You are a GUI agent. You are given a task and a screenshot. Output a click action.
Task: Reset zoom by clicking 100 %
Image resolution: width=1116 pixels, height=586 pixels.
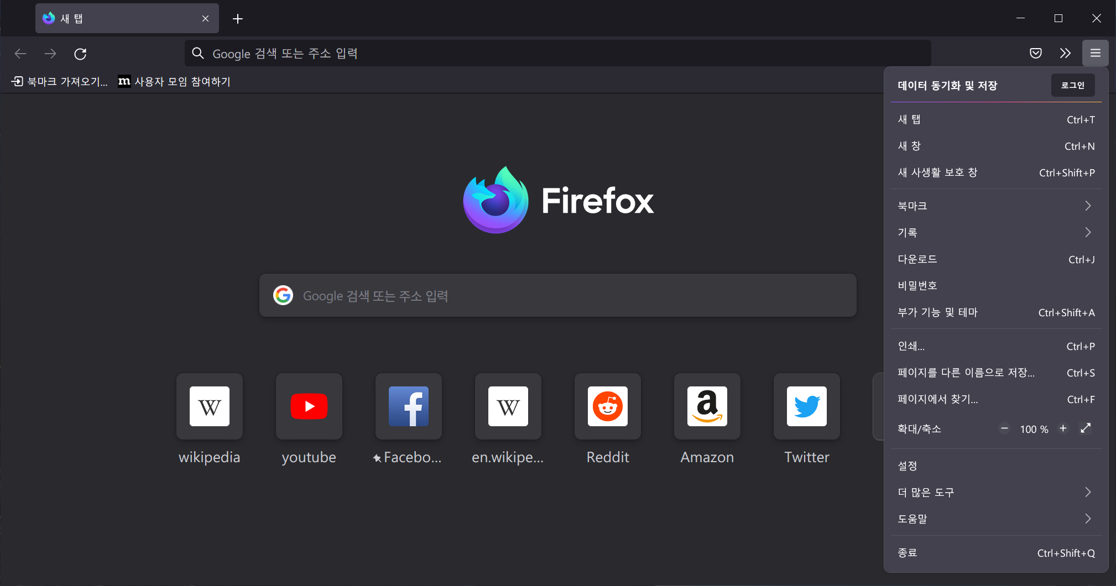(1034, 429)
